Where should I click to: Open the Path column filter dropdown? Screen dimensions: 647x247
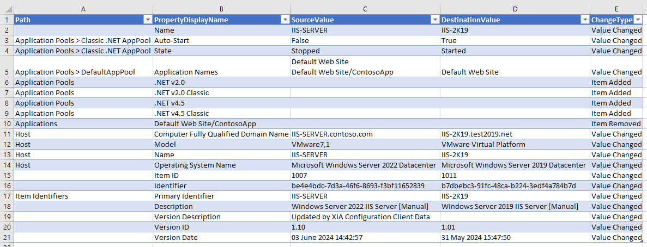pyautogui.click(x=147, y=20)
